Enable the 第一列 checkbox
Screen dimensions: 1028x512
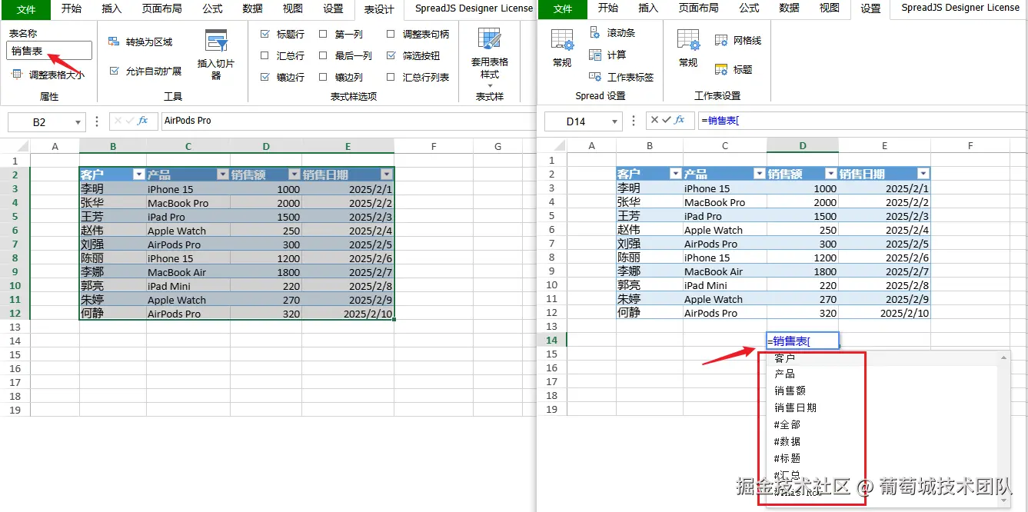click(x=323, y=35)
